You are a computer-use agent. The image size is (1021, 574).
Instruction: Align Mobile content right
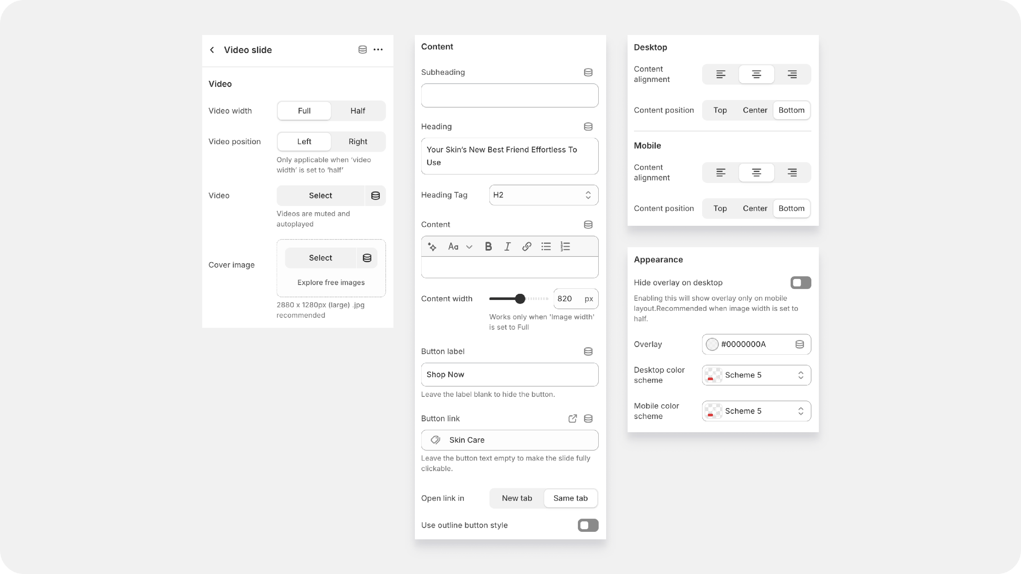point(792,172)
